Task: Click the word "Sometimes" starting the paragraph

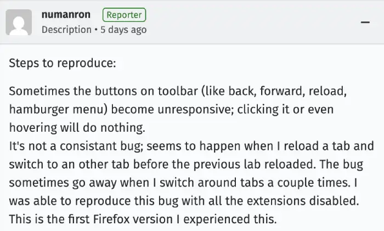Action: point(35,91)
